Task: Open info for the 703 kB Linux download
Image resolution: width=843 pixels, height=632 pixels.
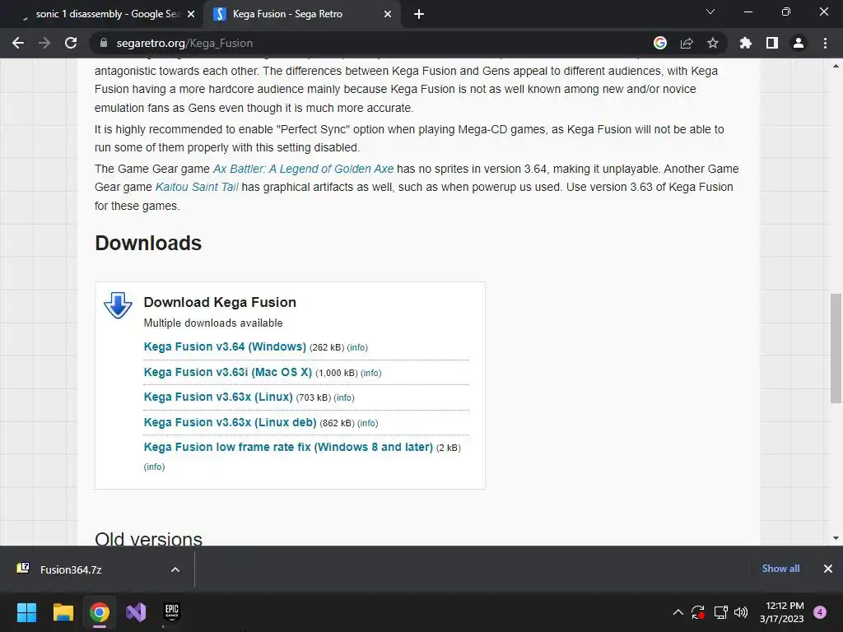Action: 344,397
